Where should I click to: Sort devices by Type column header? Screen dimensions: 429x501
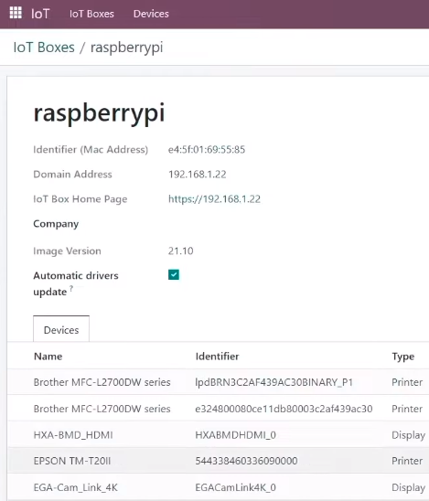[x=403, y=357]
